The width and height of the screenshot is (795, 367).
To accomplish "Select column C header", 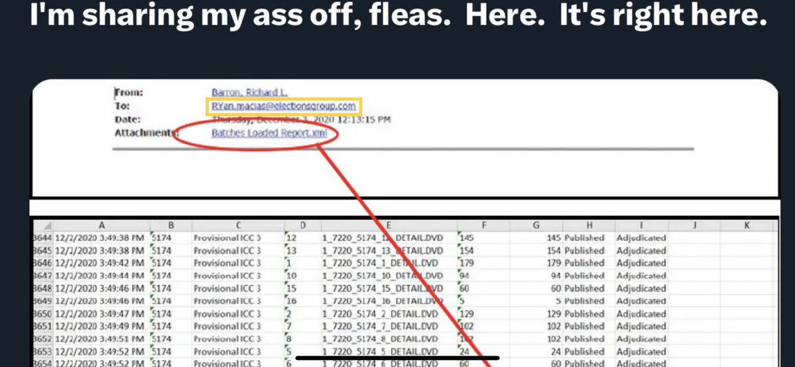I will pos(237,225).
